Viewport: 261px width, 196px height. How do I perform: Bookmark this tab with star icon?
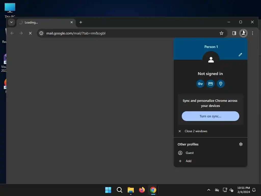tap(221, 33)
